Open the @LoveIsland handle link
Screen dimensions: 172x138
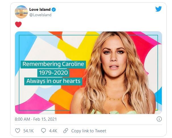point(40,15)
